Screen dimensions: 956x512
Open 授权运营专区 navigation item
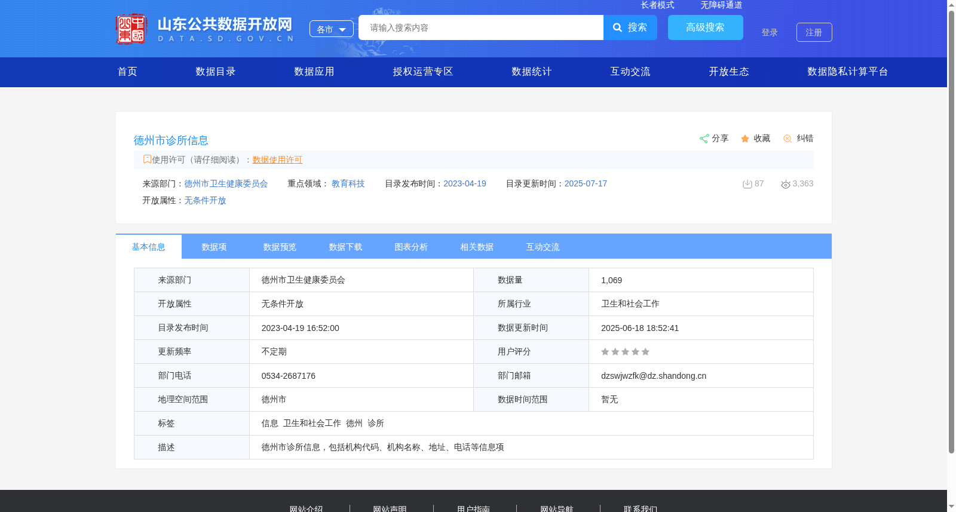pos(423,72)
